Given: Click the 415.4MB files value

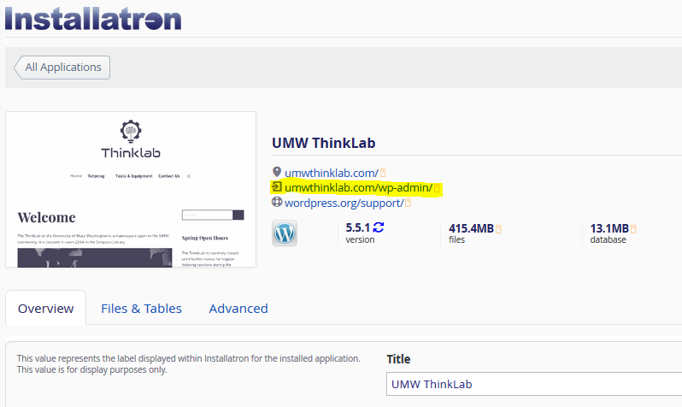Looking at the screenshot, I should click(471, 228).
